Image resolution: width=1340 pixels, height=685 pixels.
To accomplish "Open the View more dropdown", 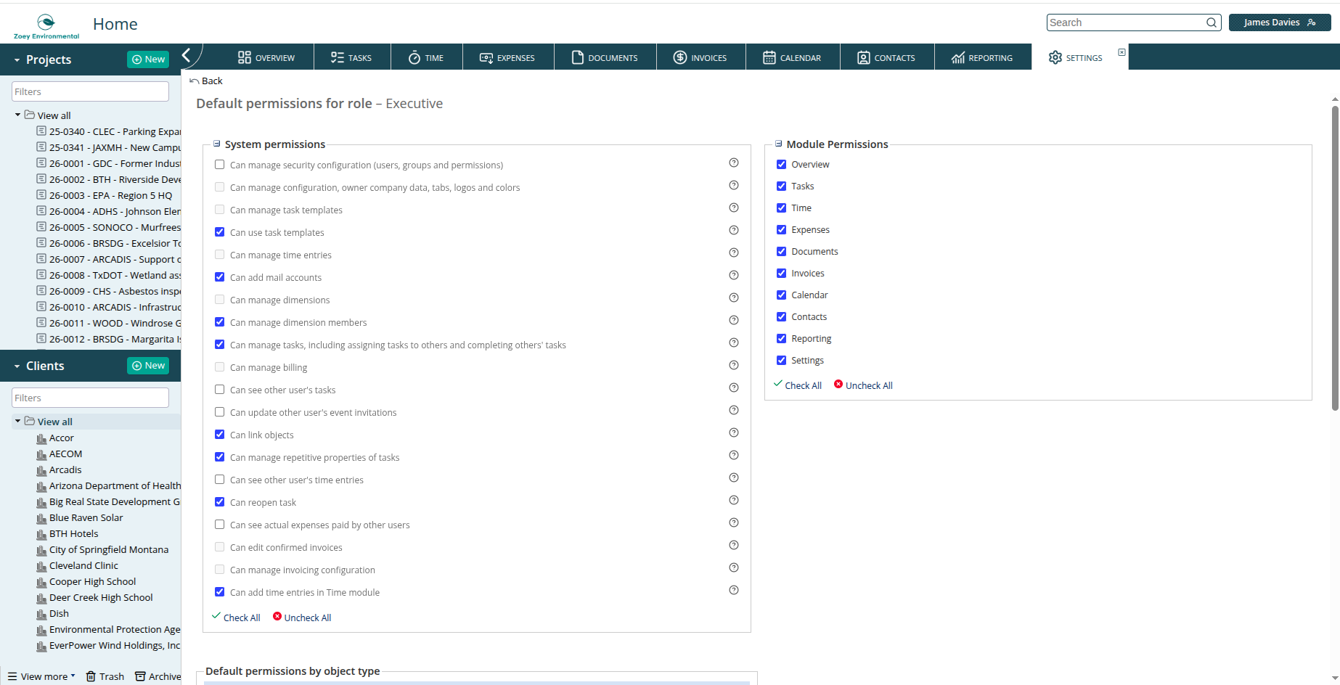I will [x=41, y=676].
